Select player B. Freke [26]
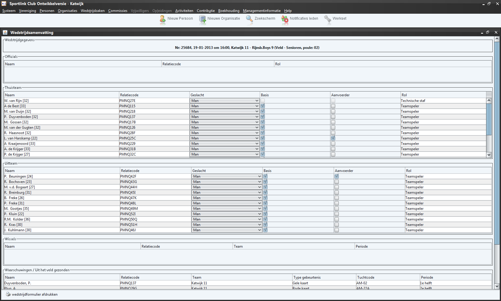 pos(62,198)
